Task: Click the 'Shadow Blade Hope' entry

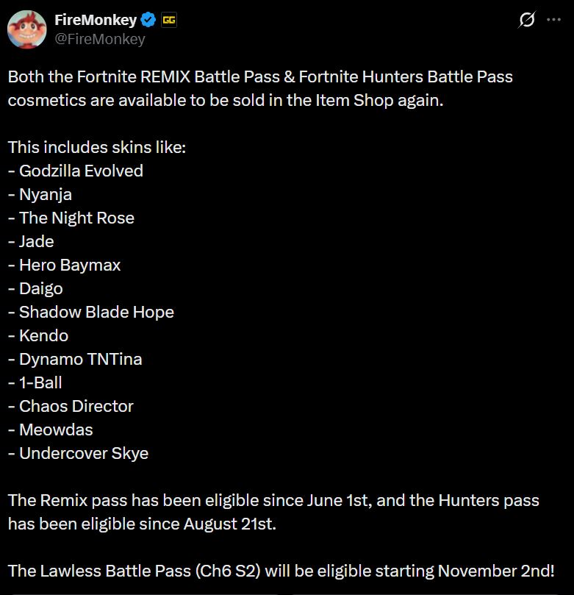Action: click(x=91, y=313)
